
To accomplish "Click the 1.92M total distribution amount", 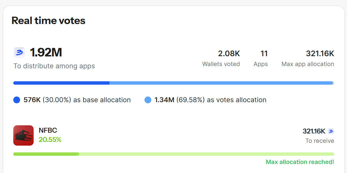I will pyautogui.click(x=46, y=52).
